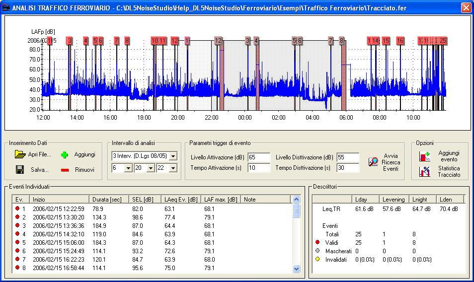The width and height of the screenshot is (474, 282).
Task: Click the Aggiungi button label
Action: [x=84, y=154]
